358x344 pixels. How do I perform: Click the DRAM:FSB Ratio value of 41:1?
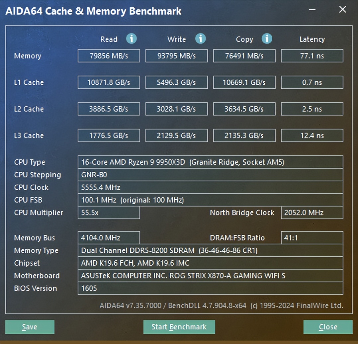pyautogui.click(x=312, y=238)
